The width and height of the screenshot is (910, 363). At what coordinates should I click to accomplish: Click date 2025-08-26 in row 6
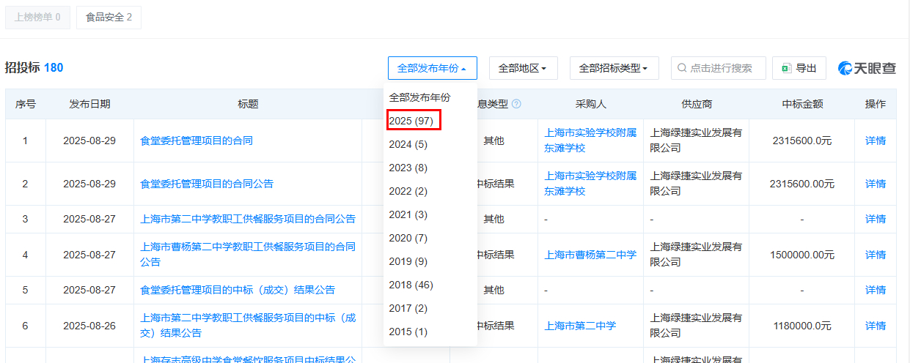click(x=89, y=326)
